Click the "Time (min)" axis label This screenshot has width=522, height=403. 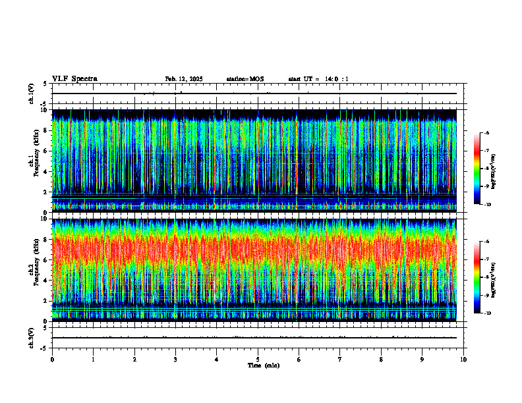pyautogui.click(x=264, y=365)
